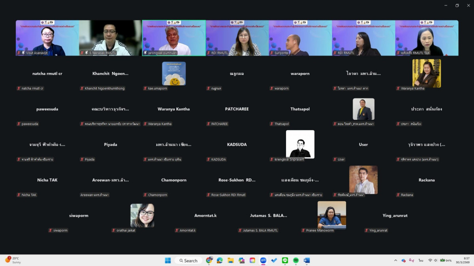The image size is (474, 266).
Task: Click the S.Teerasak RMUTL video tile
Action: coord(111,38)
